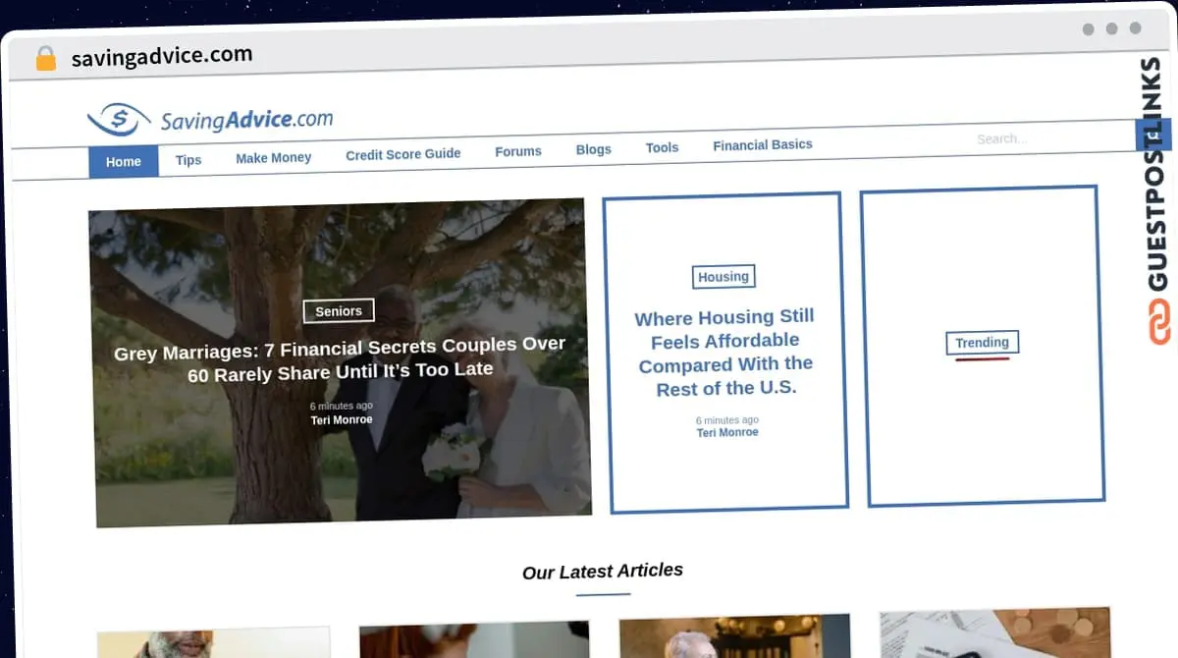This screenshot has width=1178, height=658.
Task: Go to the Tips menu item
Action: (x=188, y=159)
